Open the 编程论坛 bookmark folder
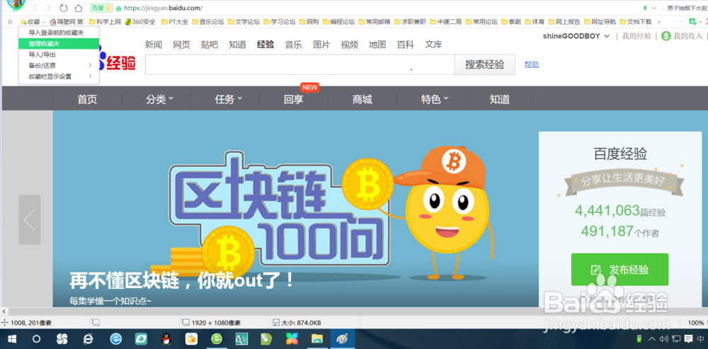Screen dimensions: 708x349 338,22
